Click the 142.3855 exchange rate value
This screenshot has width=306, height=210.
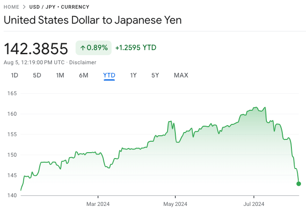click(x=36, y=48)
